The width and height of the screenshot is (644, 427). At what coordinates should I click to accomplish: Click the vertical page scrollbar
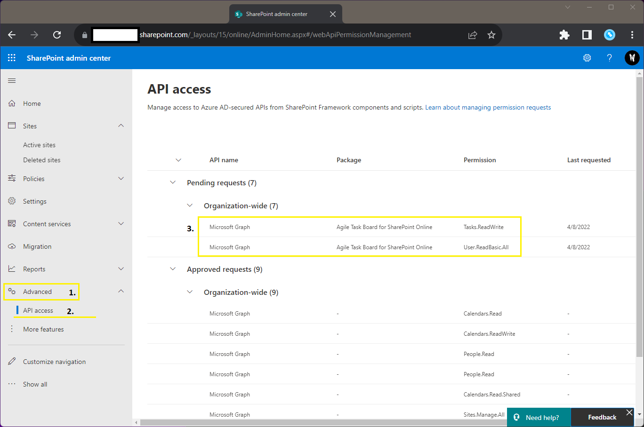pos(639,216)
